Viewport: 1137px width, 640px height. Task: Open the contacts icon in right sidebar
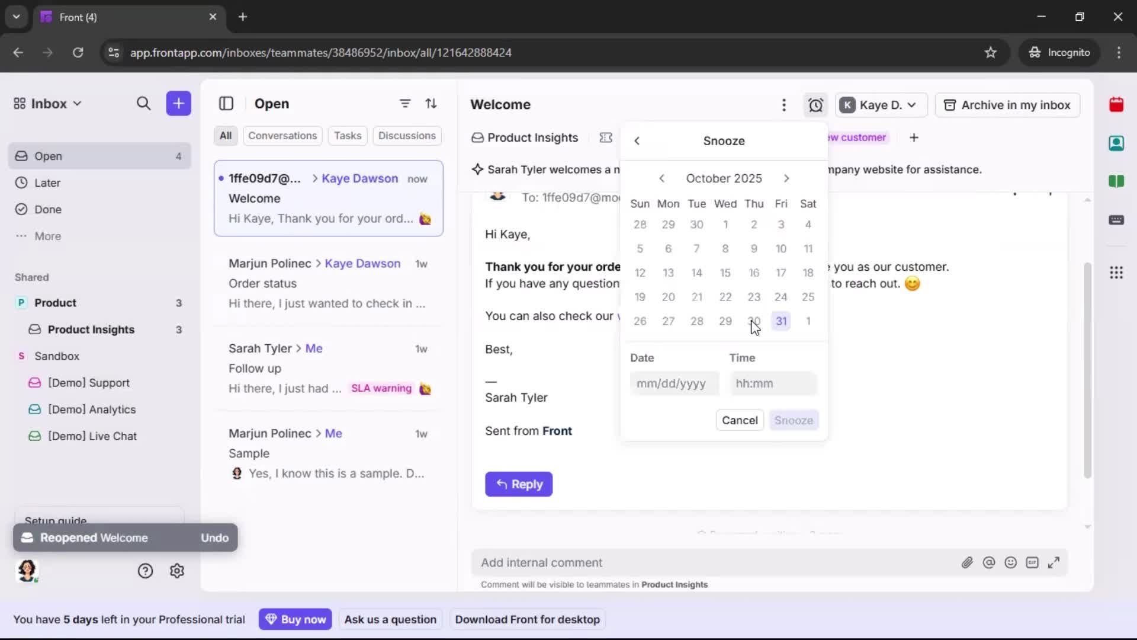coord(1117,143)
